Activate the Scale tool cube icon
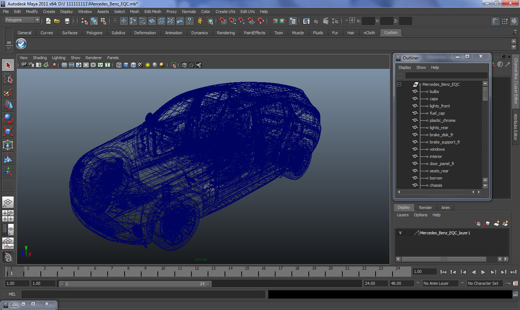The height and width of the screenshot is (310, 520). [8, 132]
